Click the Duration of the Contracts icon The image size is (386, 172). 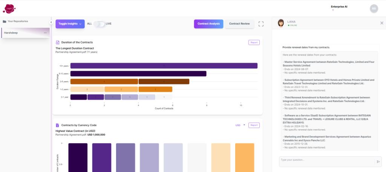(58, 42)
